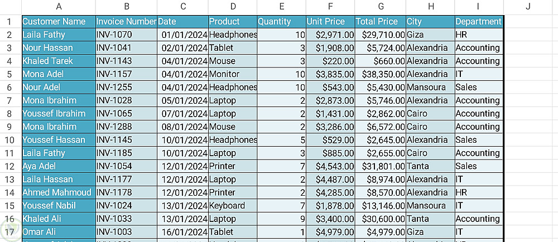Select column J header
The height and width of the screenshot is (242, 558).
pyautogui.click(x=527, y=7)
